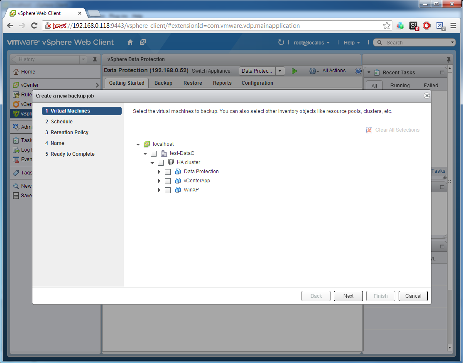Screen dimensions: 463x363
Task: Collapse the Recent Tasks panel
Action: (x=369, y=72)
